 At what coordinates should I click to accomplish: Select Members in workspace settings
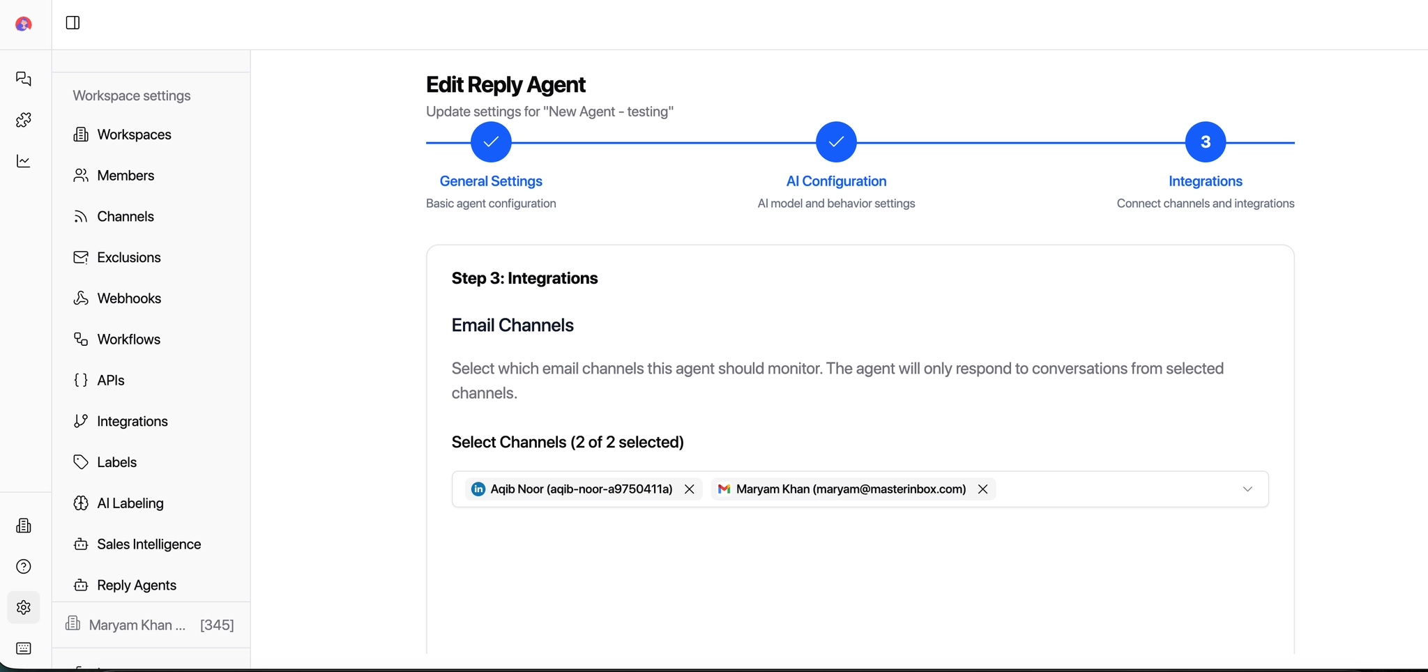coord(126,176)
